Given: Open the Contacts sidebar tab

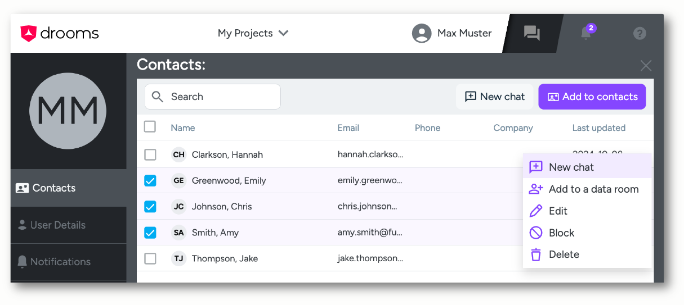Looking at the screenshot, I should click(x=68, y=188).
